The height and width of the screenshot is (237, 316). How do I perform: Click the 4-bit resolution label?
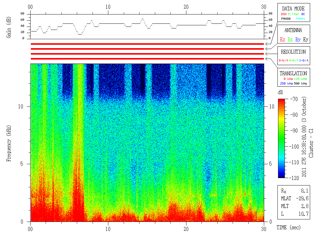tap(293, 60)
